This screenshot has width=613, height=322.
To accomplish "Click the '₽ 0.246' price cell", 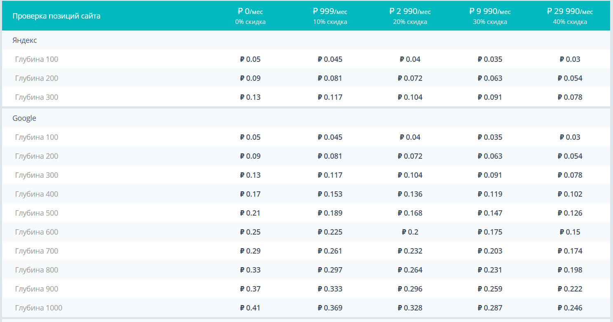I will pyautogui.click(x=570, y=308).
